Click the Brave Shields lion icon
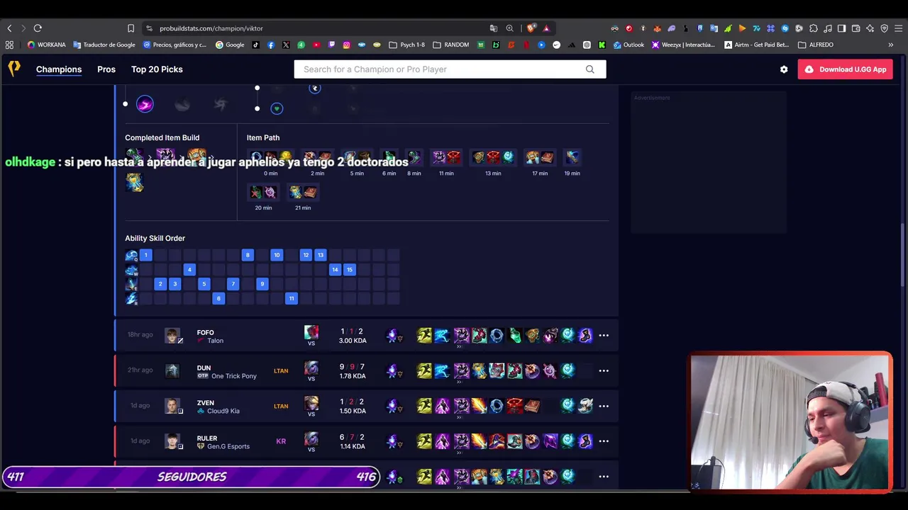Viewport: 908px width, 510px height. 531,28
